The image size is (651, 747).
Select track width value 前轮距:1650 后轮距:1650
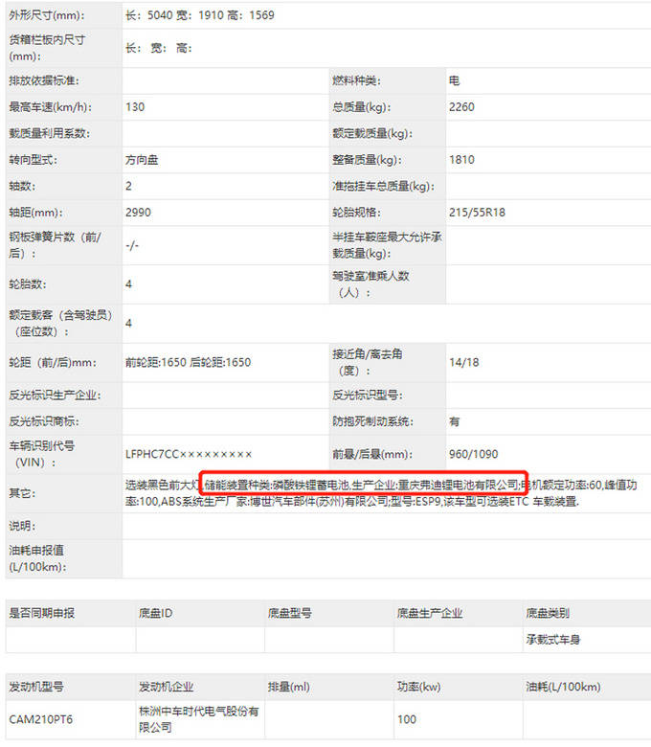point(188,363)
